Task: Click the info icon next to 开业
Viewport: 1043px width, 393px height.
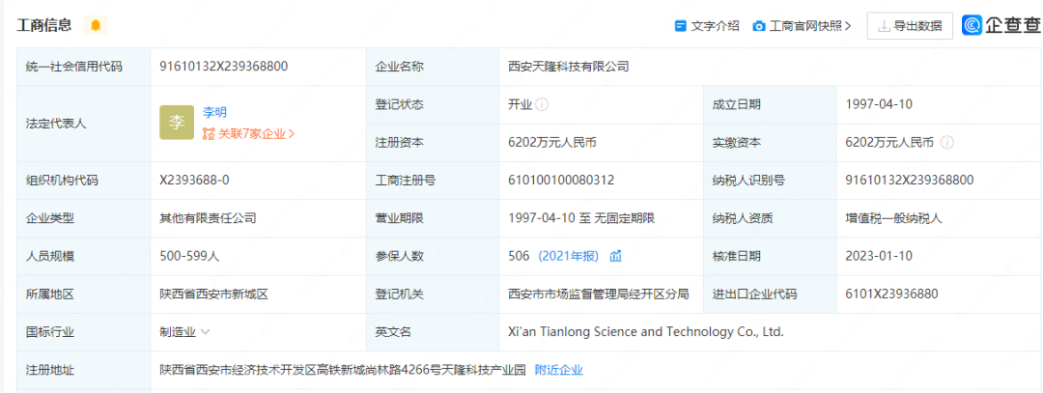Action: (543, 104)
